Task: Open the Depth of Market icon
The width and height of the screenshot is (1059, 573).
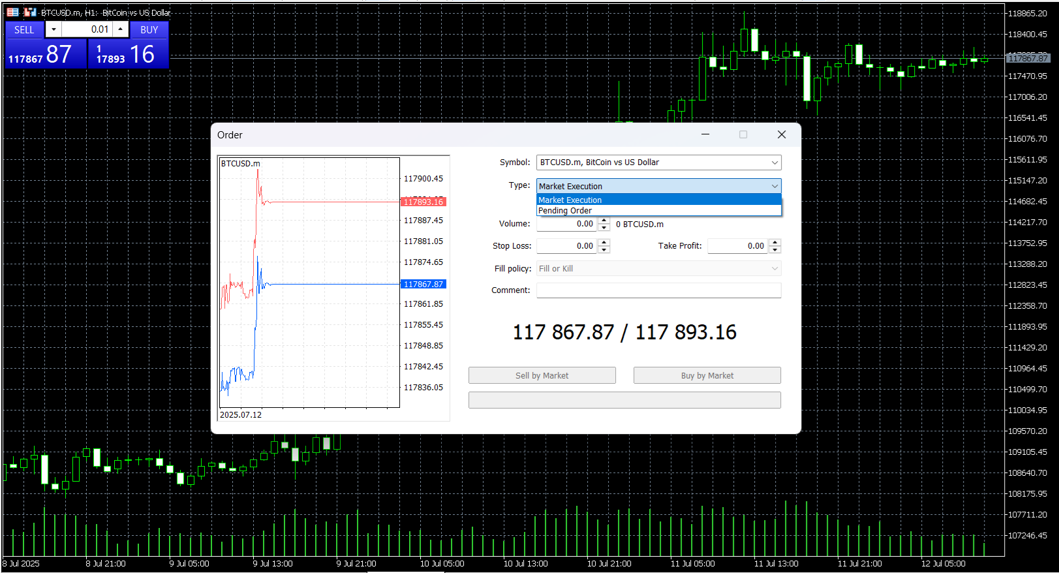Action: coord(30,12)
